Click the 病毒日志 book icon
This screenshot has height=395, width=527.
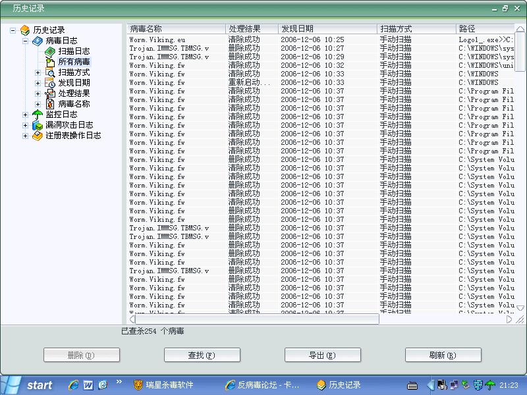click(38, 41)
